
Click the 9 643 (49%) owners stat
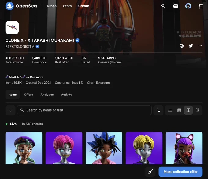[x=110, y=60]
